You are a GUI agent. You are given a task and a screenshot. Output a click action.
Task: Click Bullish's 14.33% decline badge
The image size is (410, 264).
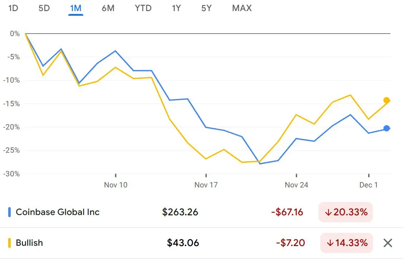click(x=346, y=243)
